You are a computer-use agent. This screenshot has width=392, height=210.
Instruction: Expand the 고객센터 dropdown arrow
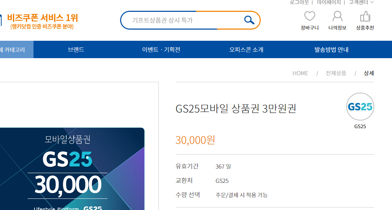372,2
